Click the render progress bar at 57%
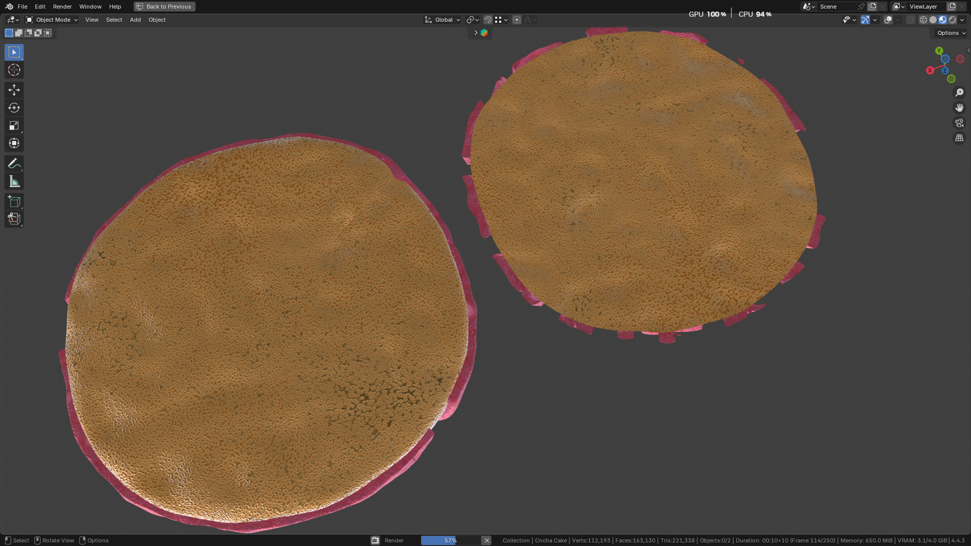This screenshot has width=971, height=546. pyautogui.click(x=451, y=540)
